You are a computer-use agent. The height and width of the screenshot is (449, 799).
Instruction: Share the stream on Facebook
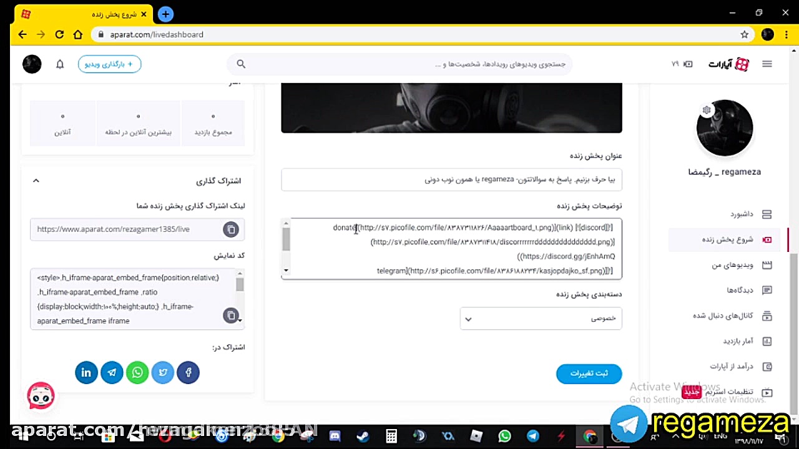[x=188, y=372]
